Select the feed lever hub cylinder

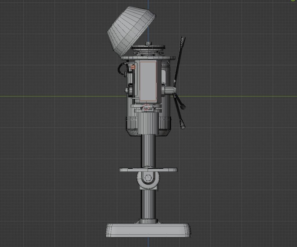click(170, 90)
